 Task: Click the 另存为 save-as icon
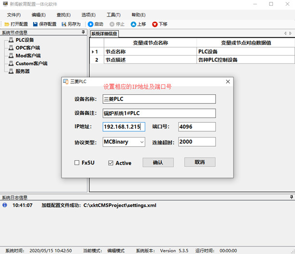tap(64, 24)
